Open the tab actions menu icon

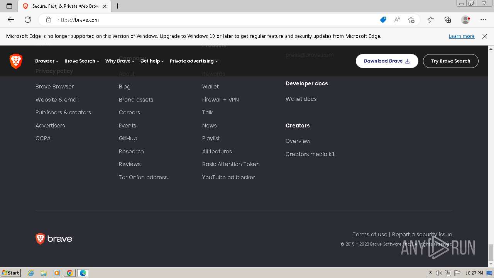pos(9,6)
